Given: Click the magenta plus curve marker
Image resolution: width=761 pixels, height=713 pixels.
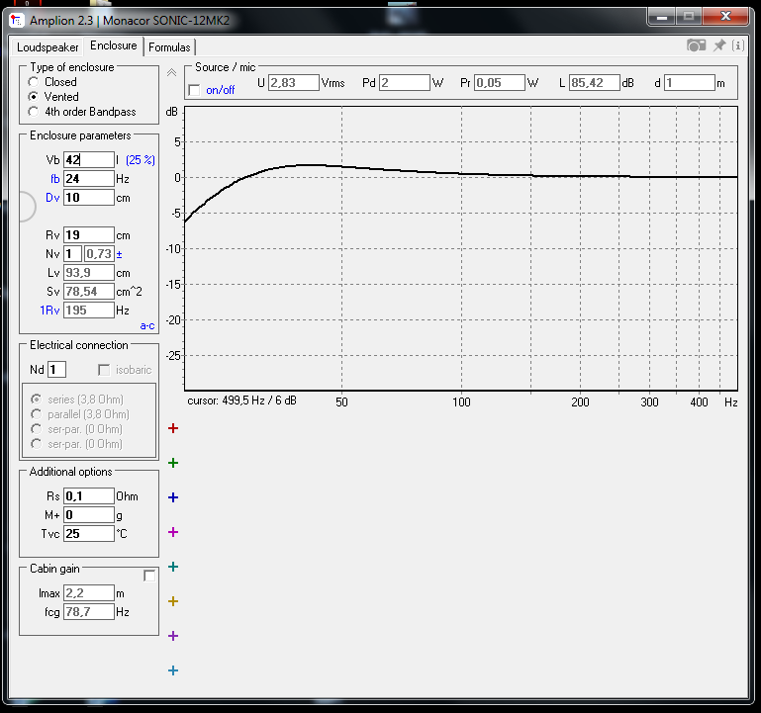Looking at the screenshot, I should (173, 532).
